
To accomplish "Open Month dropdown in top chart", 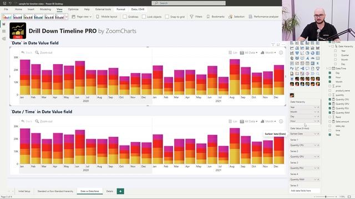I will (x=268, y=53).
